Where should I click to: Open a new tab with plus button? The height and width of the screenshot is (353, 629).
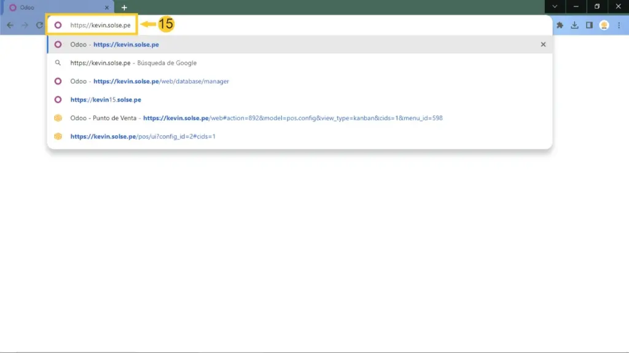click(124, 7)
